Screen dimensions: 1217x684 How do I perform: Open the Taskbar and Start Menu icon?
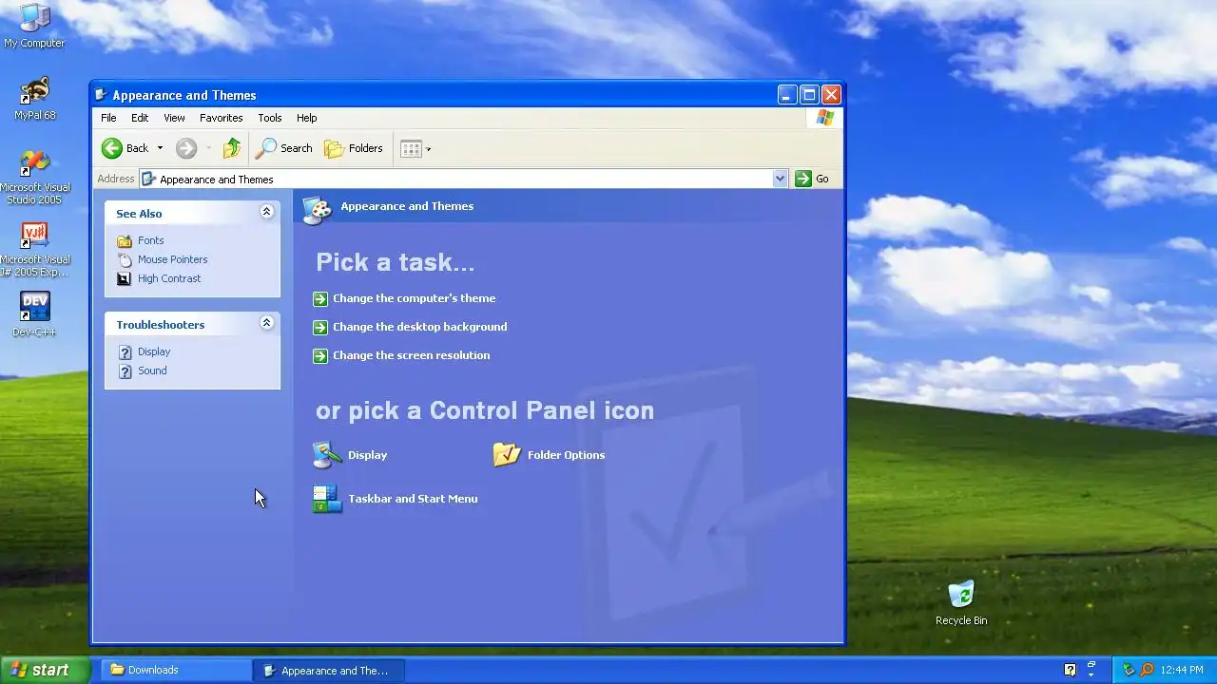(327, 499)
